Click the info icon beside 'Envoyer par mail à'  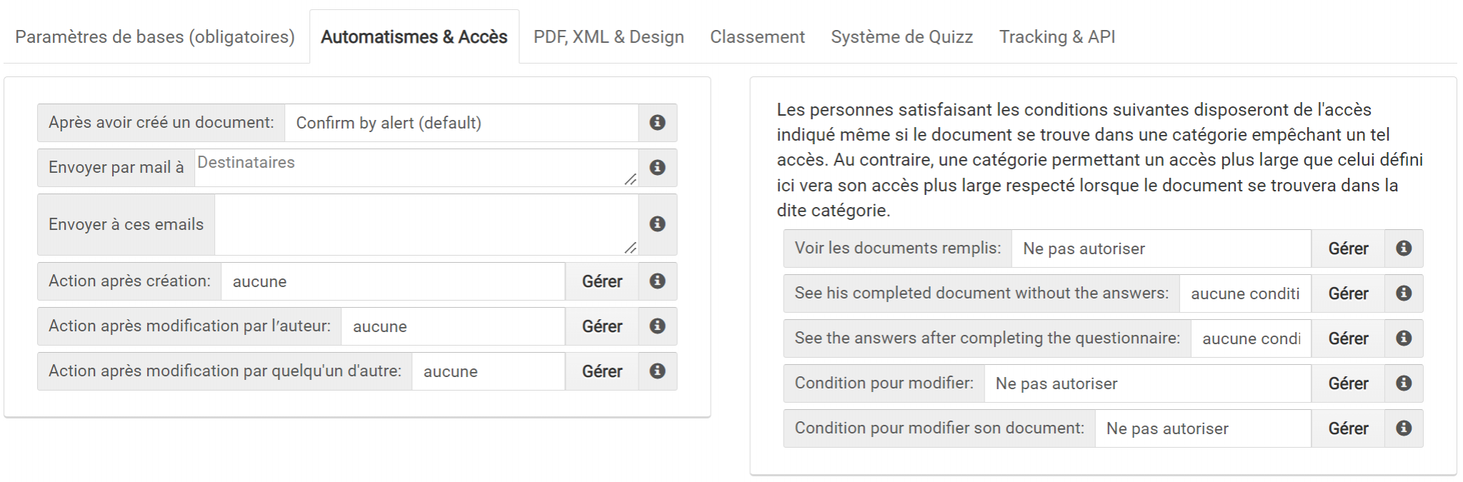click(x=656, y=169)
